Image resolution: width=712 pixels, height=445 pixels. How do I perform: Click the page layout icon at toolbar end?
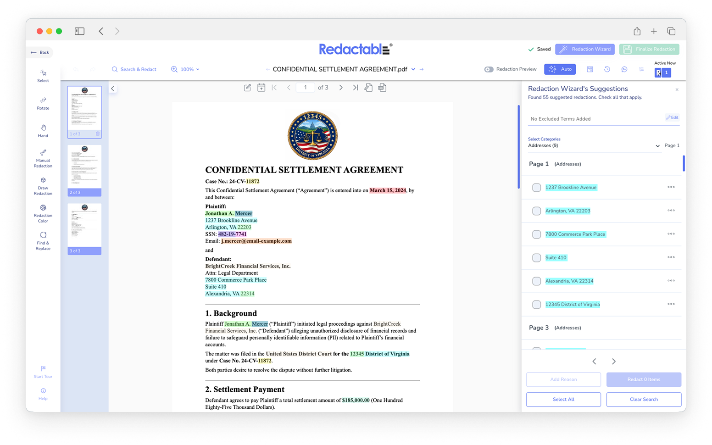pos(382,88)
